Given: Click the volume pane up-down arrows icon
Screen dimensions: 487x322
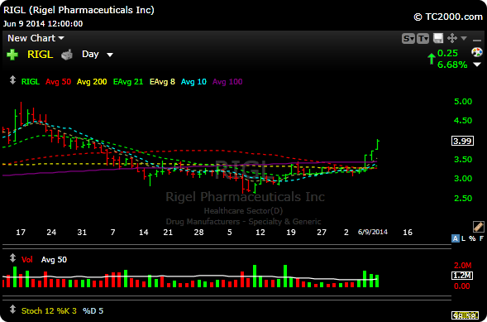Looking at the screenshot, I should tap(12, 258).
